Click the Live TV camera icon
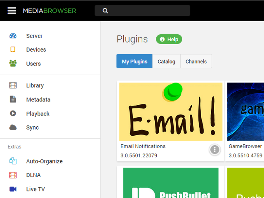Viewport: 264px width, 198px height. pos(13,189)
